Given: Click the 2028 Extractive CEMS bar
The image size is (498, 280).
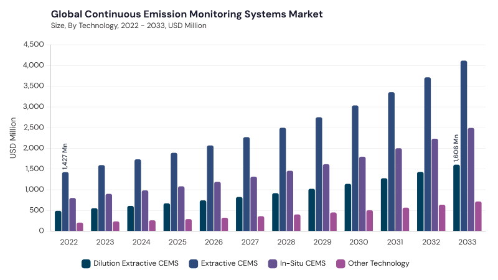Looking at the screenshot, I should (283, 179).
